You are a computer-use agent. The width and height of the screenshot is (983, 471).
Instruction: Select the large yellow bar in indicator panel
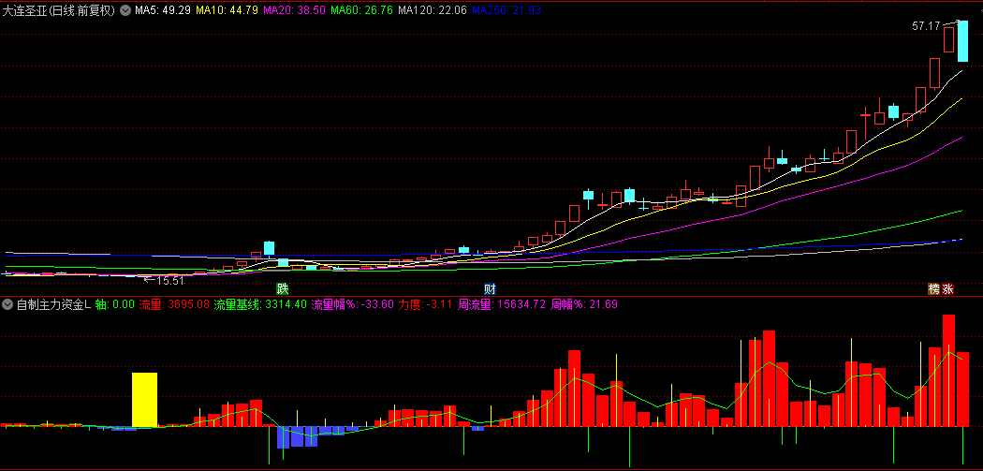click(x=144, y=400)
